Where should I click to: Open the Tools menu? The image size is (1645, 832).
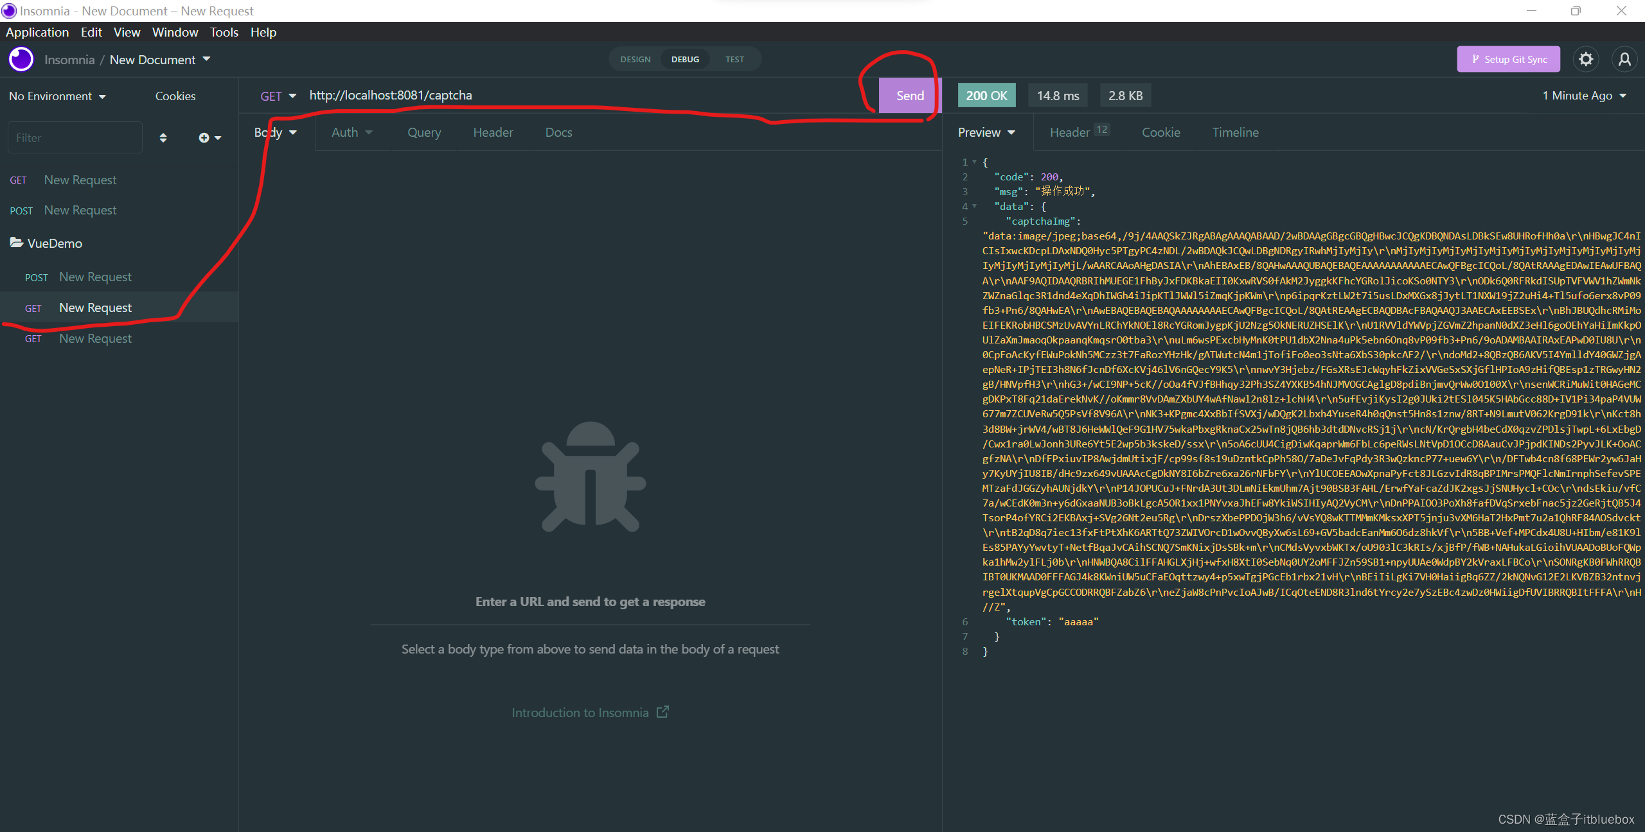tap(224, 32)
